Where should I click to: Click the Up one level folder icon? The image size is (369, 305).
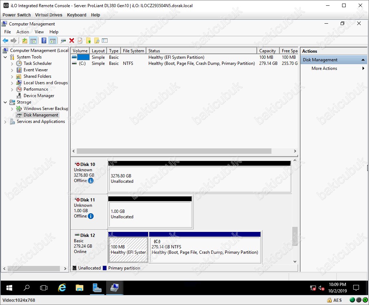coord(25,41)
